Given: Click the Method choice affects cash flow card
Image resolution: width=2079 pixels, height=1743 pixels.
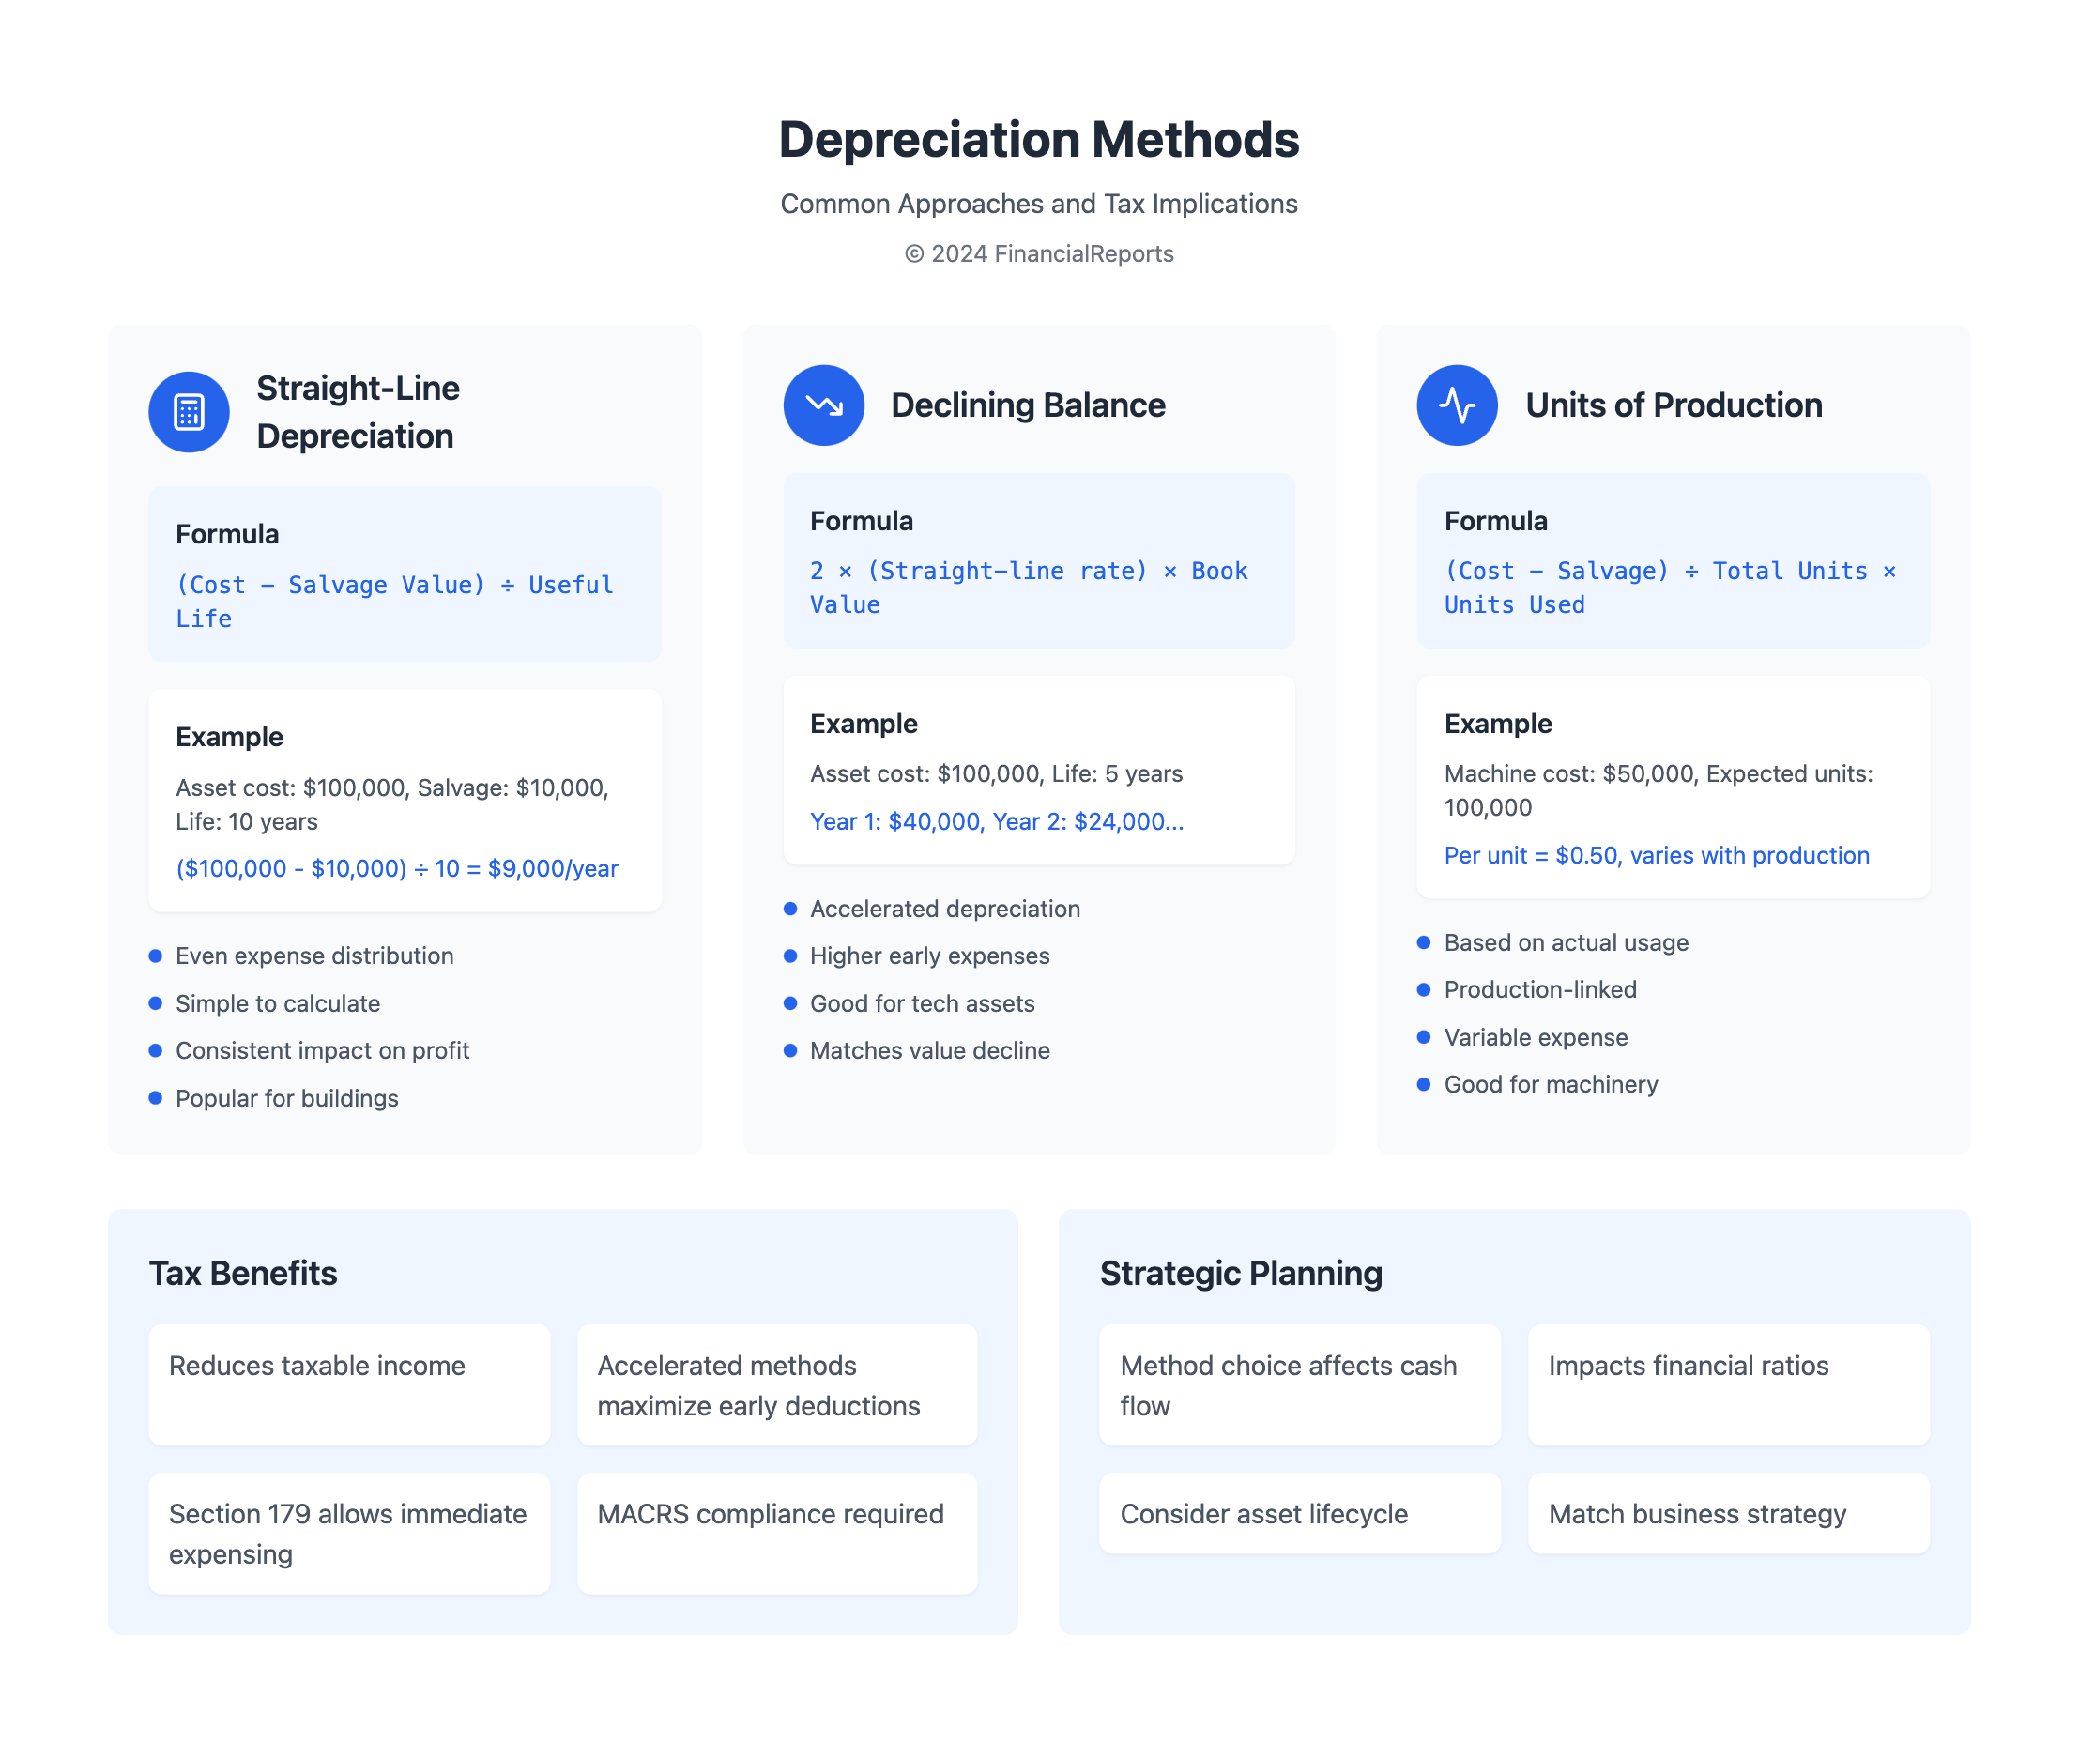Looking at the screenshot, I should click(1299, 1384).
